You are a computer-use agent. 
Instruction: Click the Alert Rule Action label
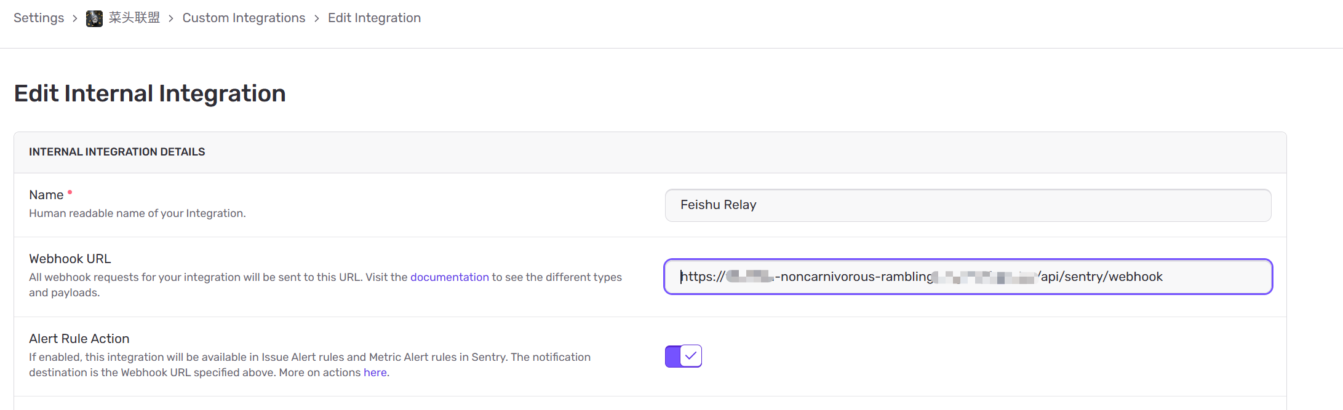(79, 339)
